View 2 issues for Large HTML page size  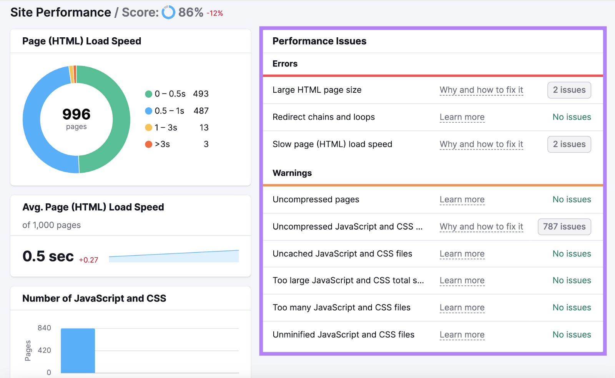[x=569, y=90]
